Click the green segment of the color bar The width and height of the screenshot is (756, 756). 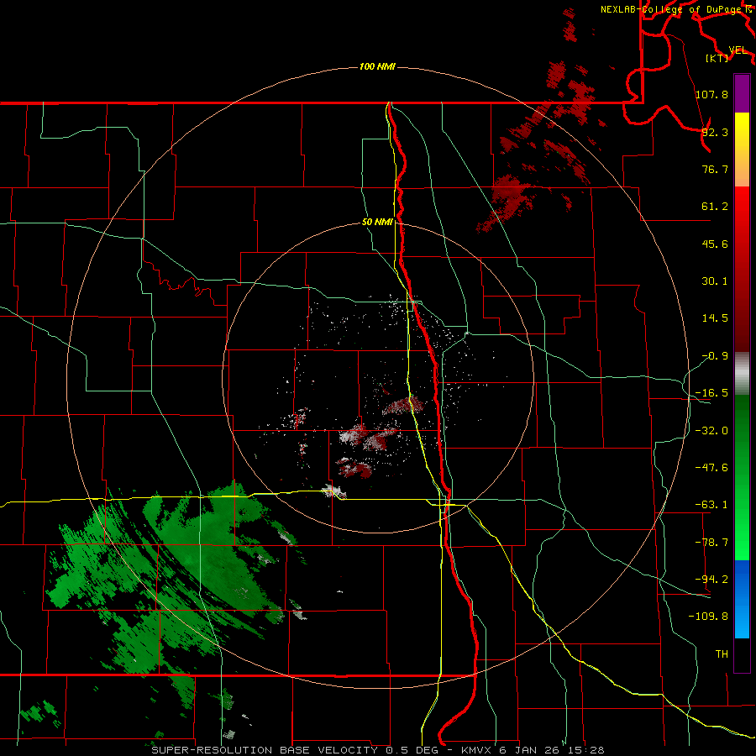click(742, 477)
